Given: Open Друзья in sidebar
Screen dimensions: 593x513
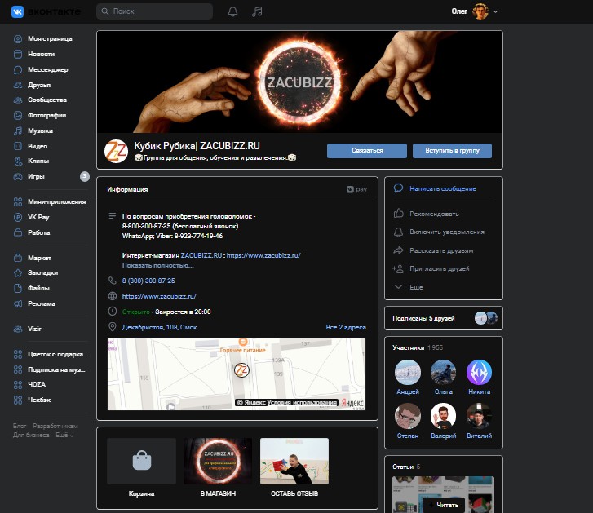Looking at the screenshot, I should 39,85.
